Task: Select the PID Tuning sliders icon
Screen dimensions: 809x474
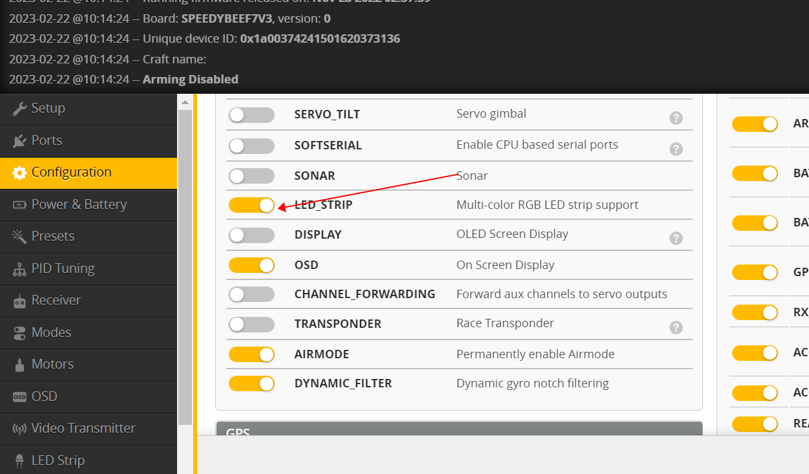Action: click(x=19, y=269)
